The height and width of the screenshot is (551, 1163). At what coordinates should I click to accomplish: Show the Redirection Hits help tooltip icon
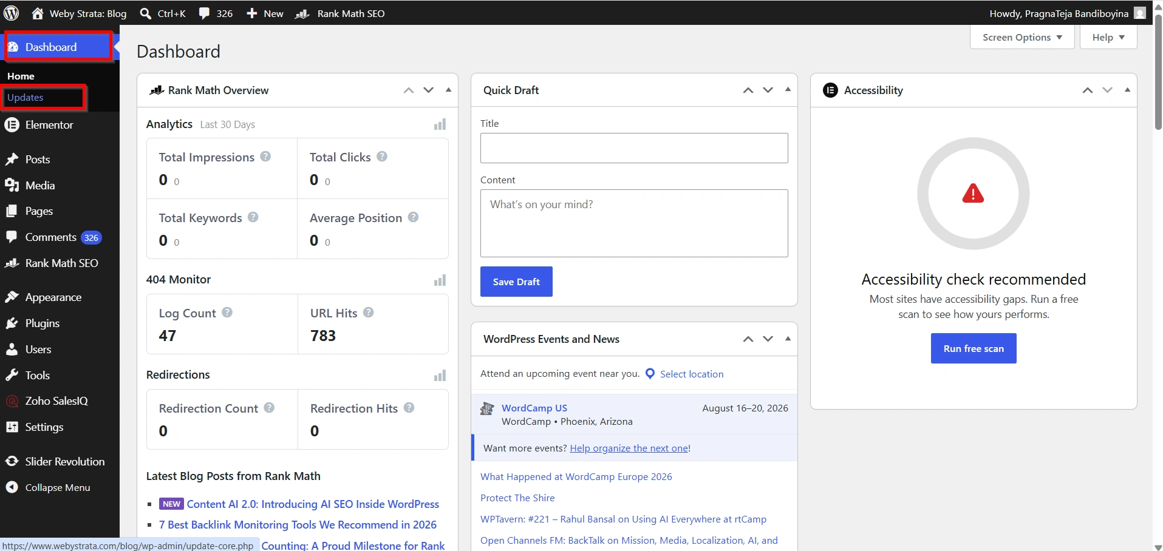409,407
